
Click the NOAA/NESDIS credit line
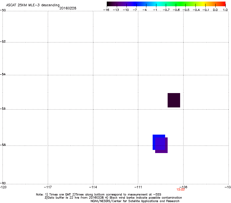coord(135,201)
